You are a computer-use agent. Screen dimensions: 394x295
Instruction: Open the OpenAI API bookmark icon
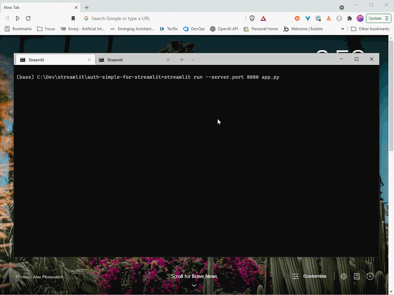coord(212,28)
